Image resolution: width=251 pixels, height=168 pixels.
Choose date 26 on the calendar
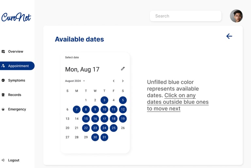(123, 128)
